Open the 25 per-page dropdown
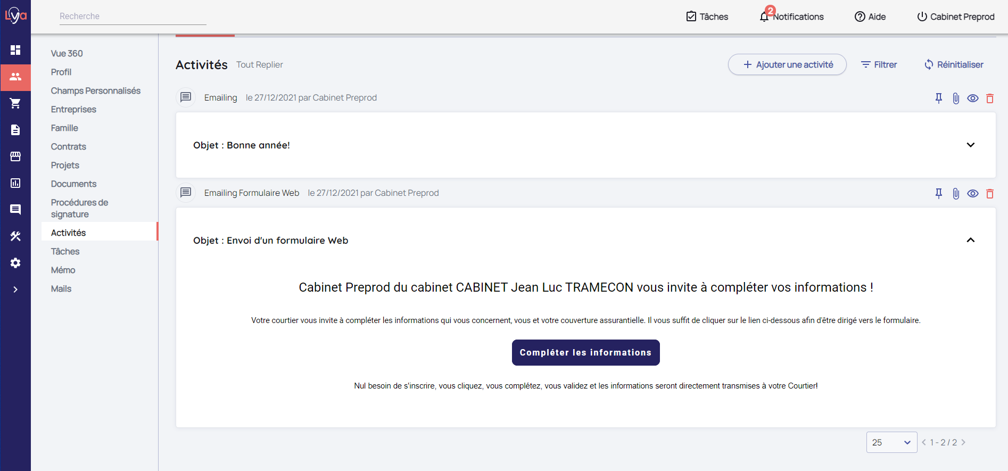This screenshot has height=471, width=1008. coord(891,442)
